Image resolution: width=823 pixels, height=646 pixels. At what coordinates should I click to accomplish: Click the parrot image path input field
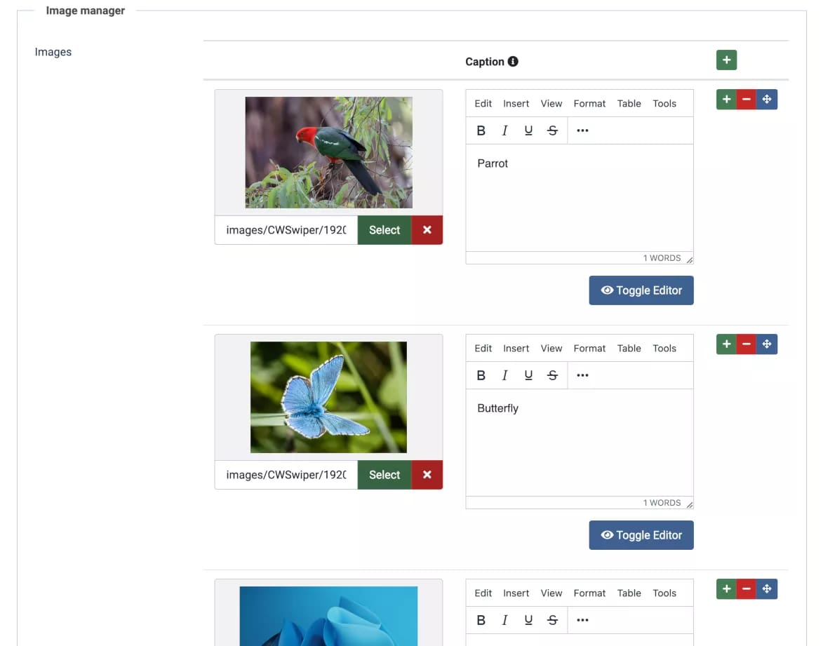pyautogui.click(x=286, y=230)
